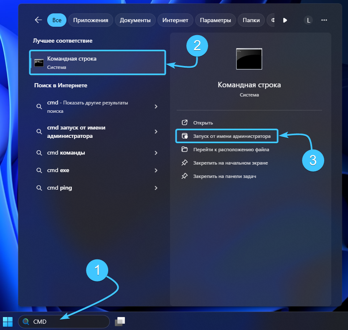
Task: Switch to the Интернет filter tab
Action: pyautogui.click(x=175, y=20)
